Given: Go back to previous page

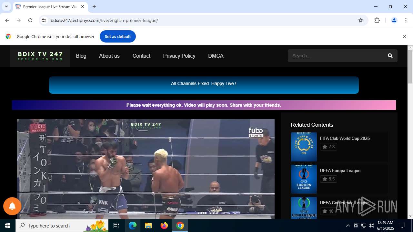Looking at the screenshot, I should click(x=7, y=20).
